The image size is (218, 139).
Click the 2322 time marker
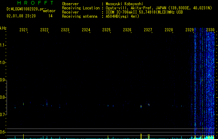point(44,30)
